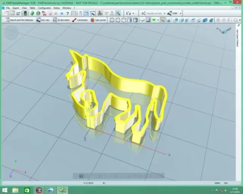The image size is (243, 194).
Task: Toggle the highlighted measure grid icon
Action: coord(163,20)
